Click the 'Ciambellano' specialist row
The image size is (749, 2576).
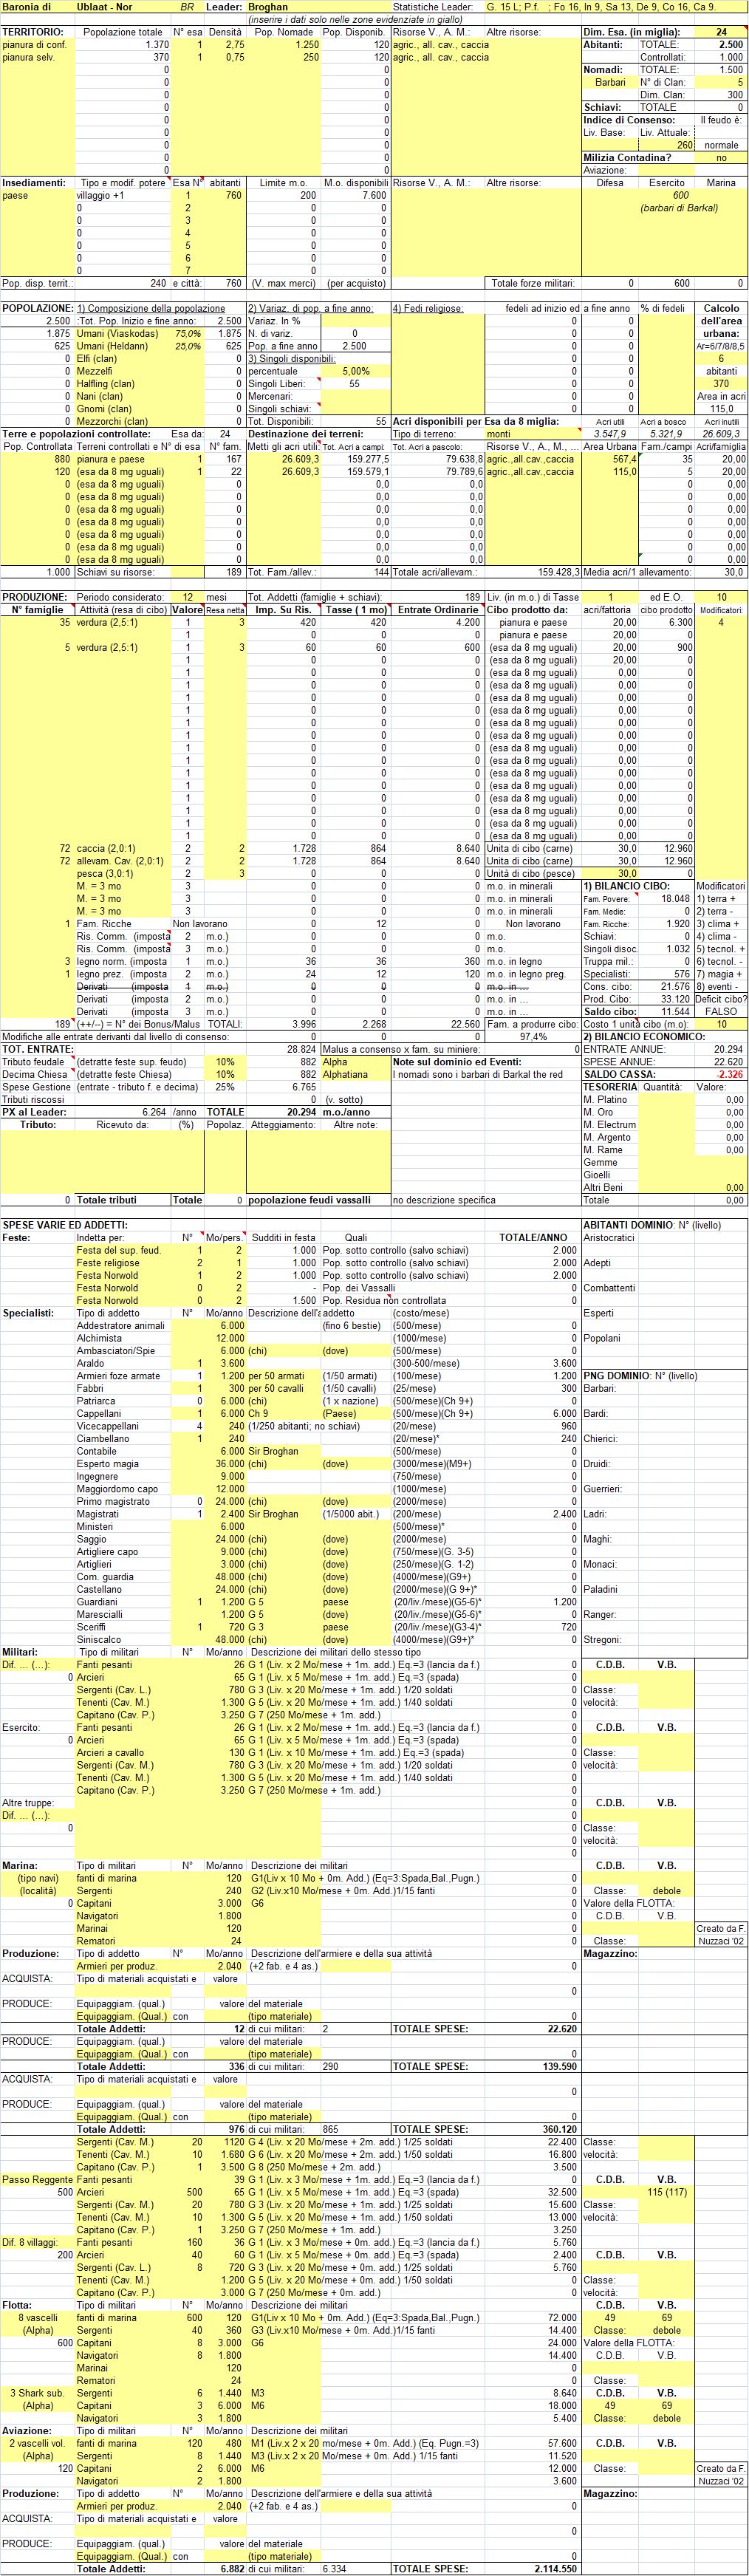103,1439
